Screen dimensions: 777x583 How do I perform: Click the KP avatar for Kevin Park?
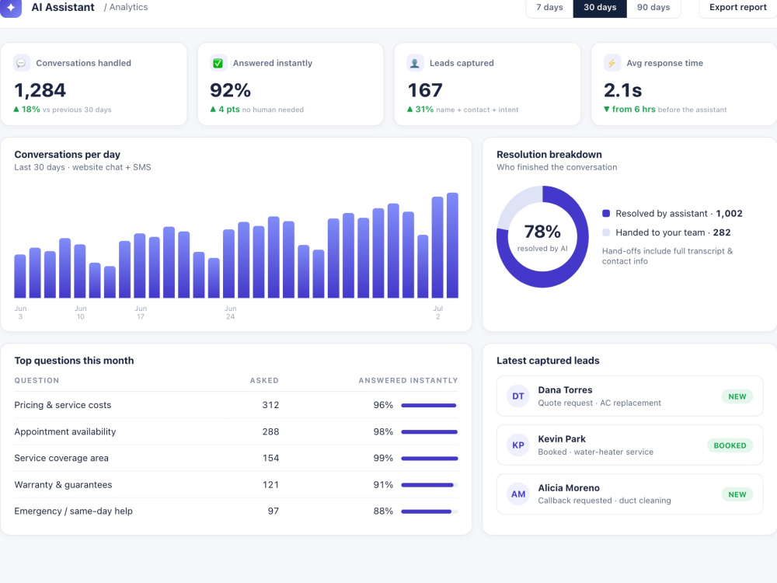click(518, 445)
